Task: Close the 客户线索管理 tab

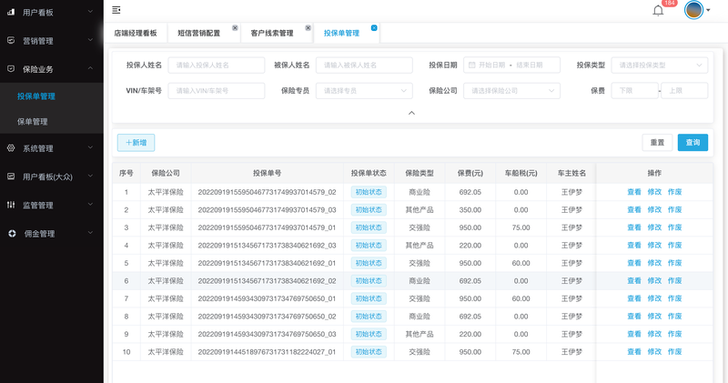Action: coord(308,28)
